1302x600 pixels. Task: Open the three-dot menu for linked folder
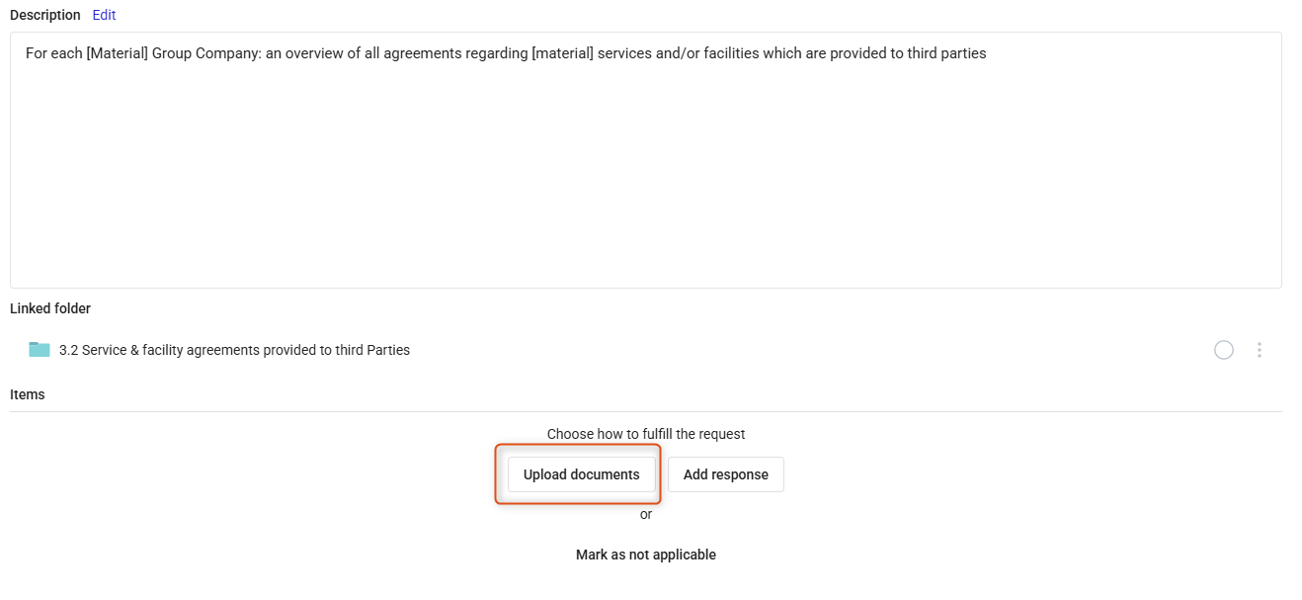click(x=1259, y=350)
